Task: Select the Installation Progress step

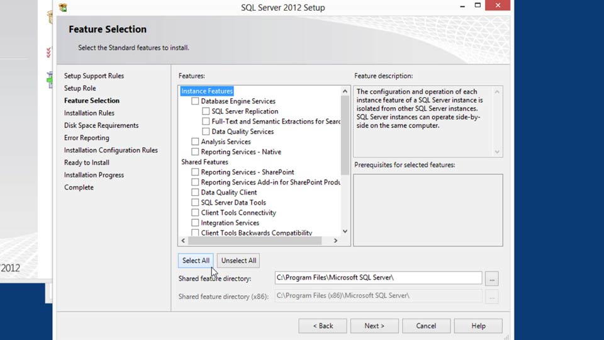Action: [x=94, y=175]
